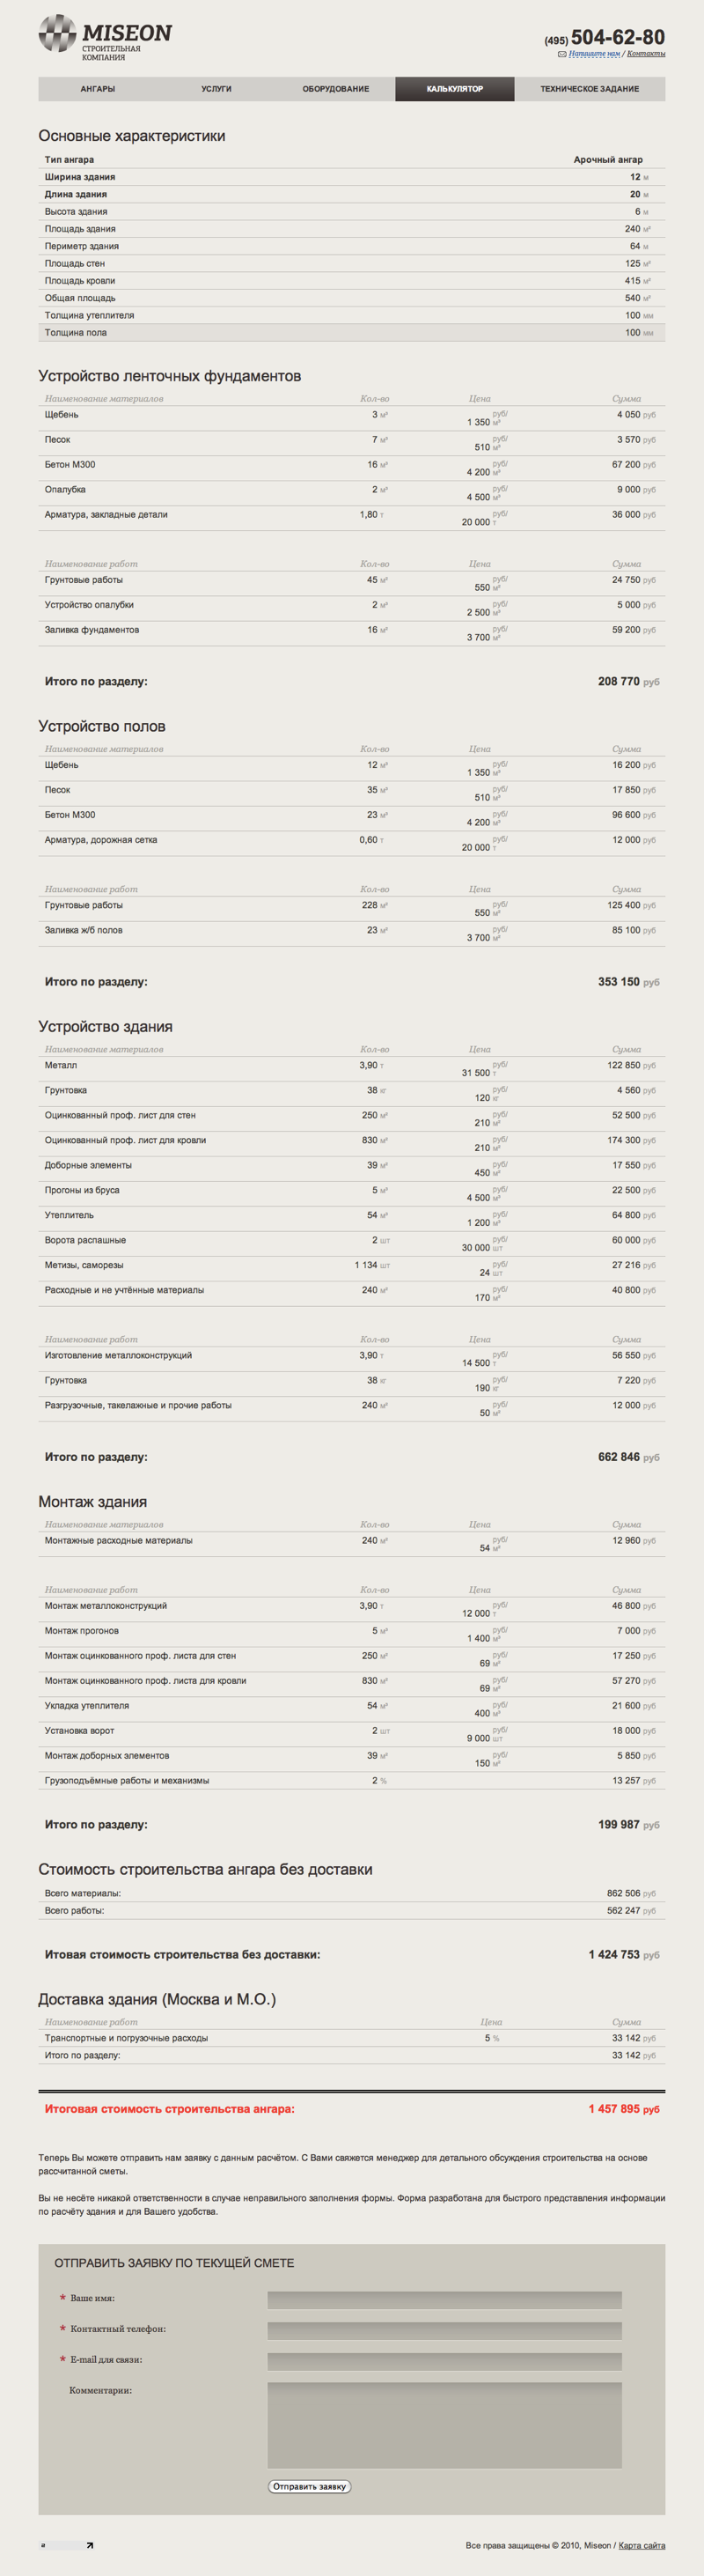Open the Контакты link
Viewport: 704px width, 2576px height.
[646, 54]
